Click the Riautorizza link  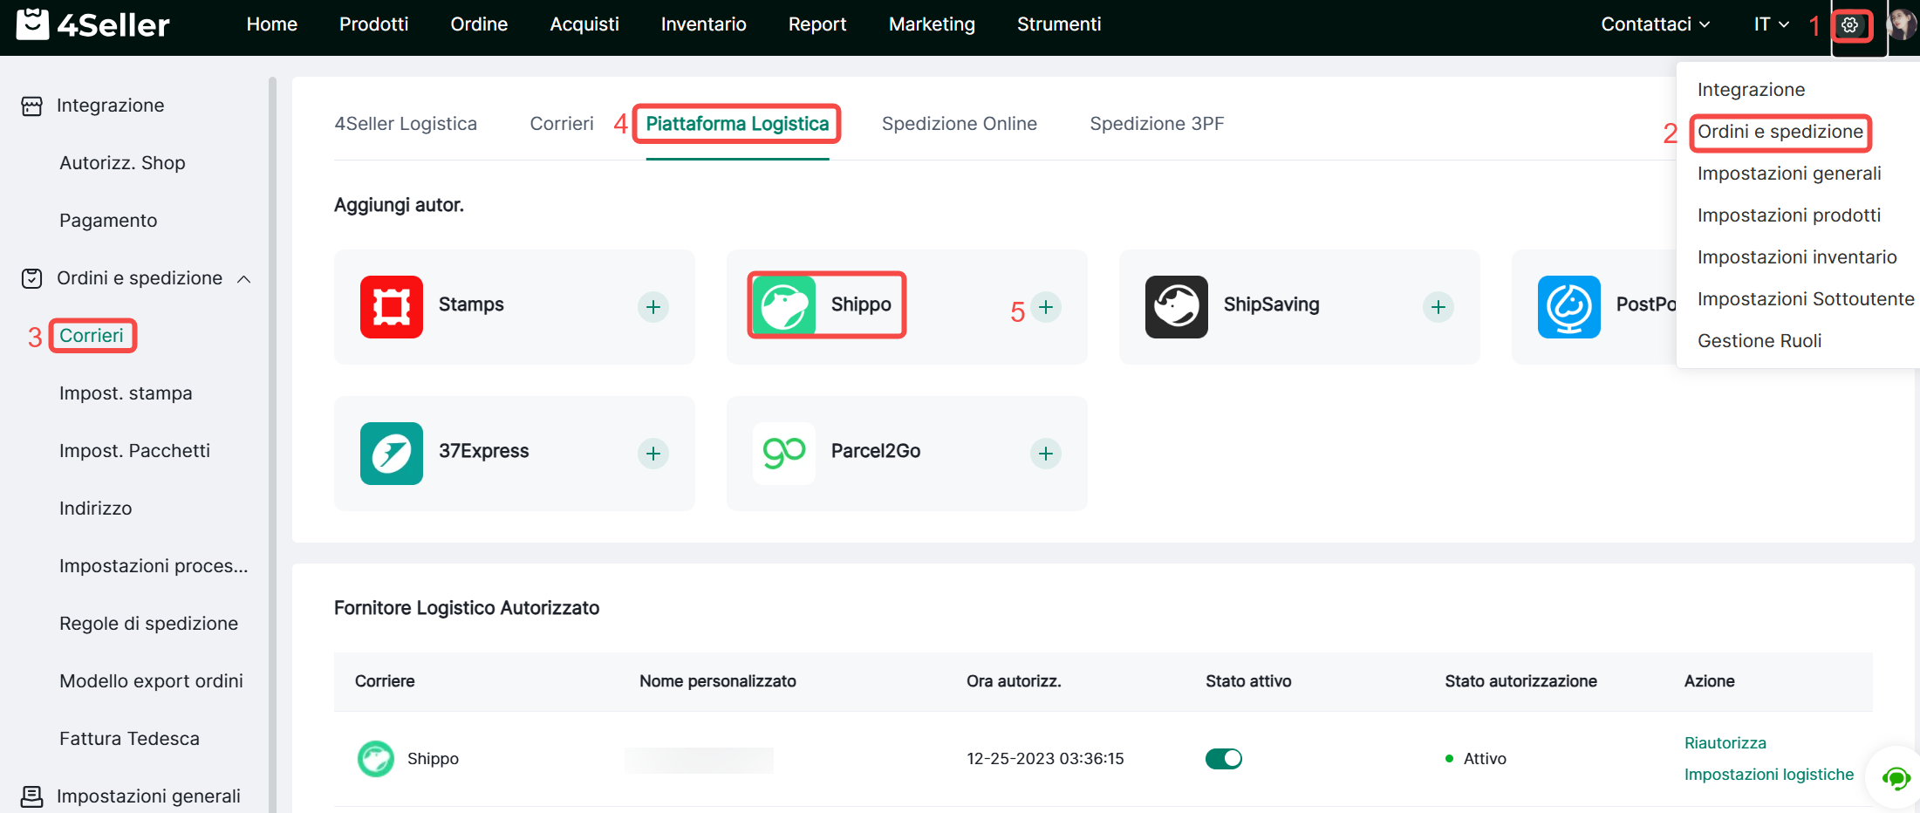coord(1725,743)
